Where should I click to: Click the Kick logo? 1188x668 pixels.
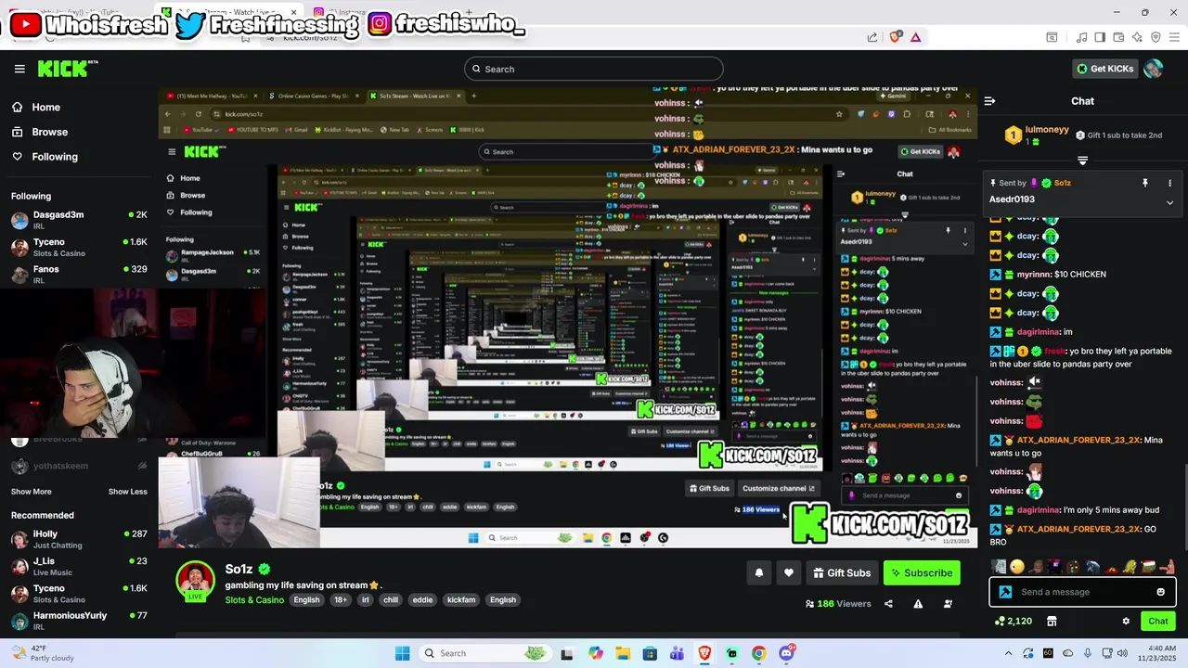click(67, 69)
